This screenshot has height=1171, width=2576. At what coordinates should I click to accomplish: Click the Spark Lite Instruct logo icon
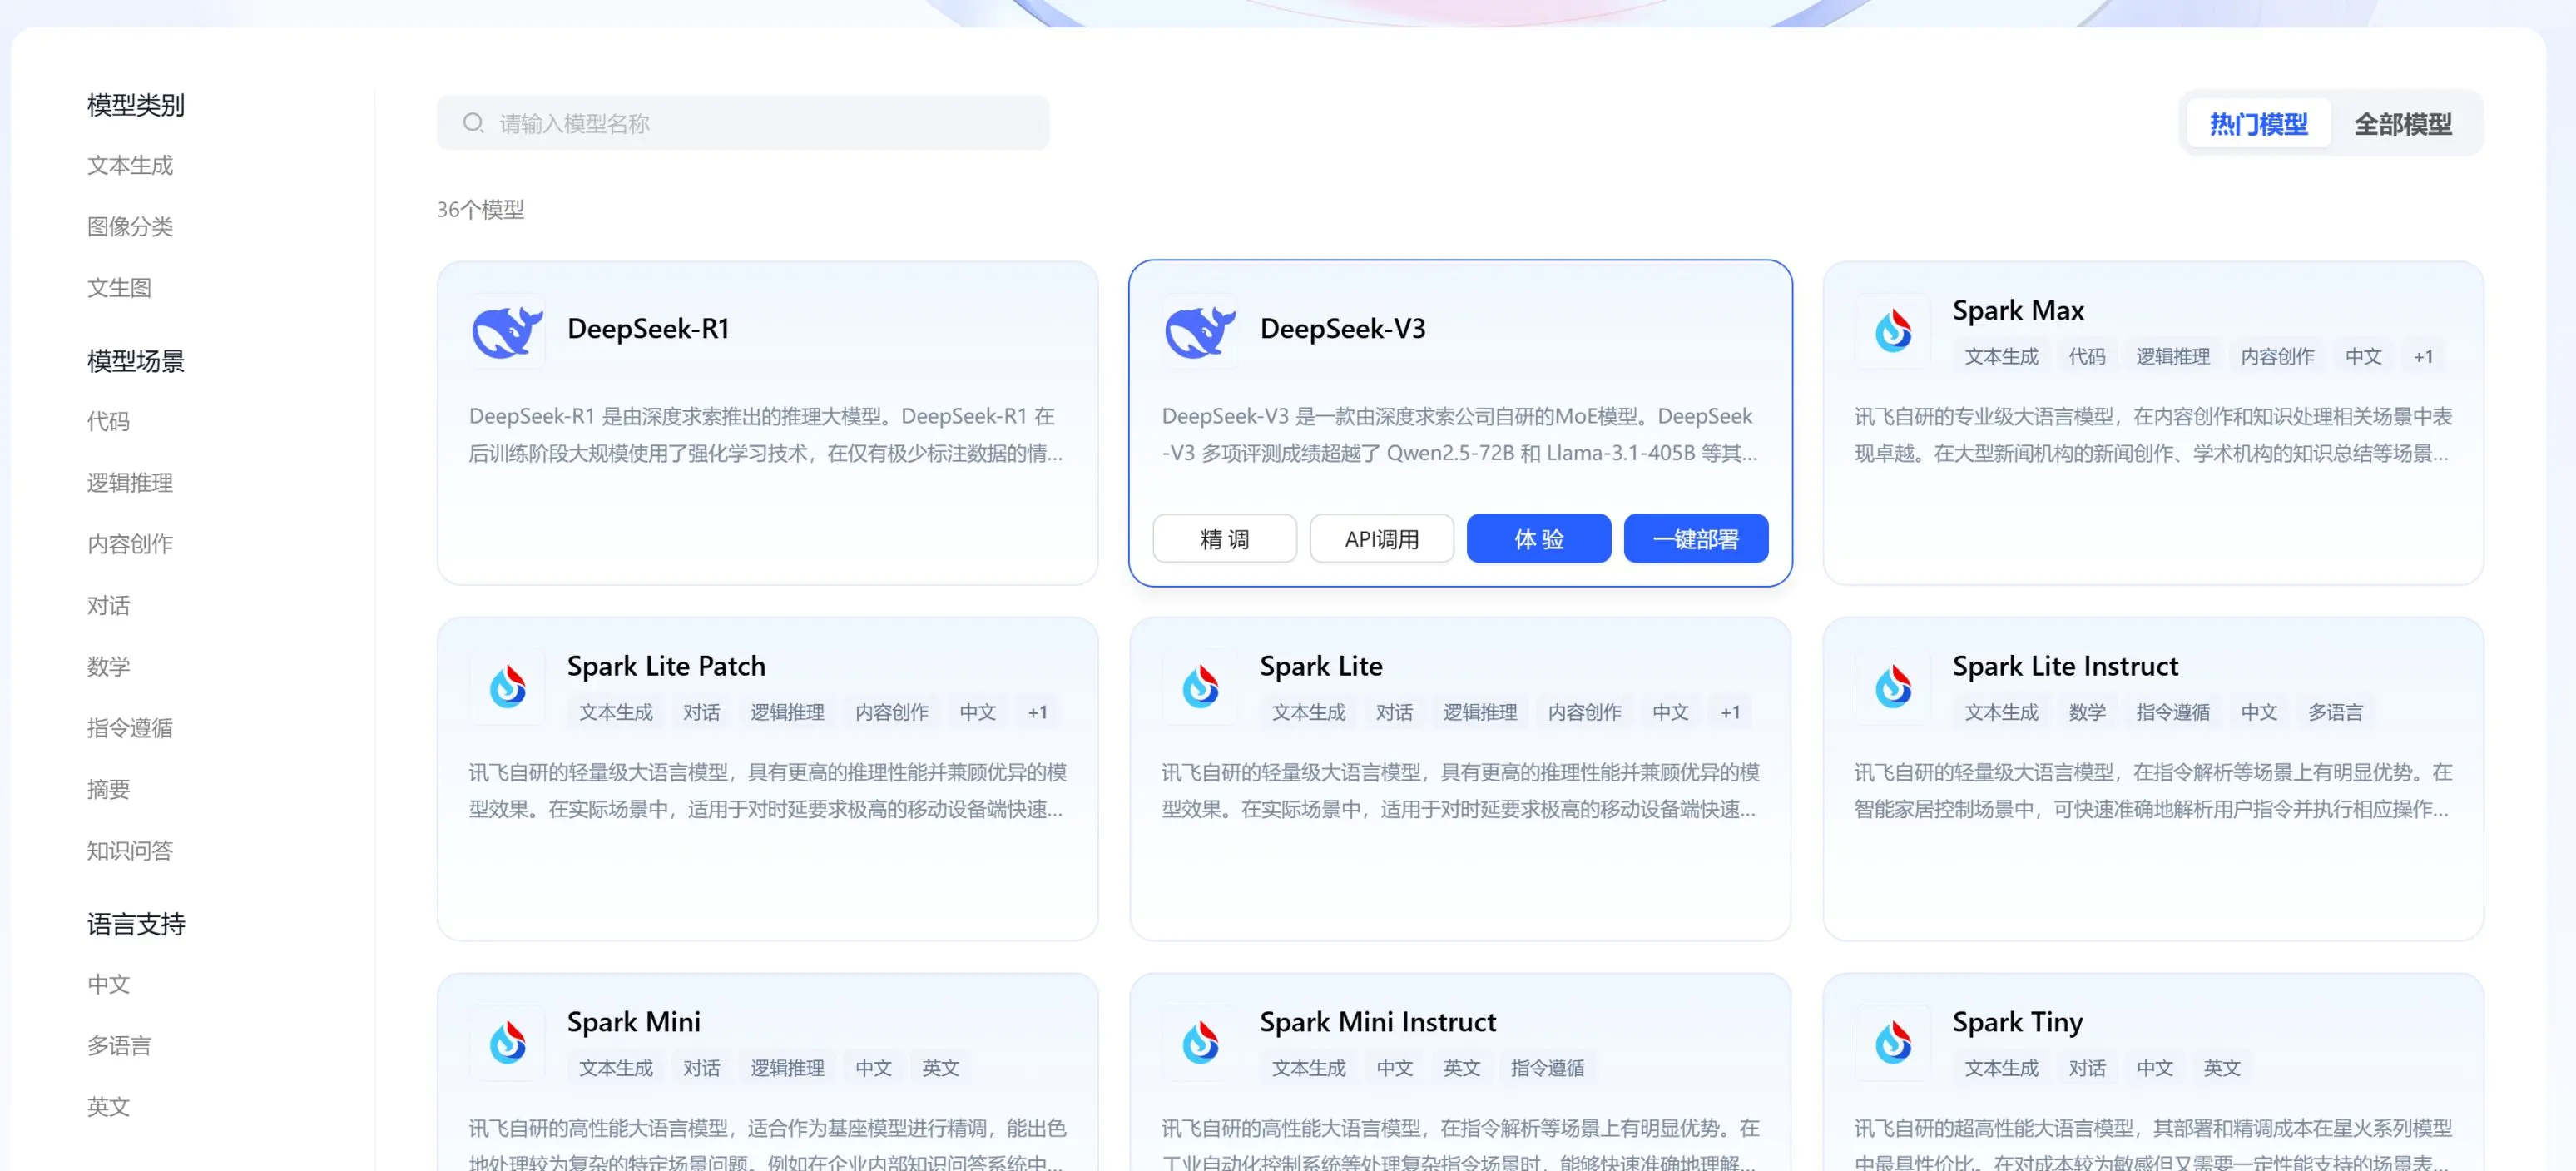click(x=1893, y=687)
